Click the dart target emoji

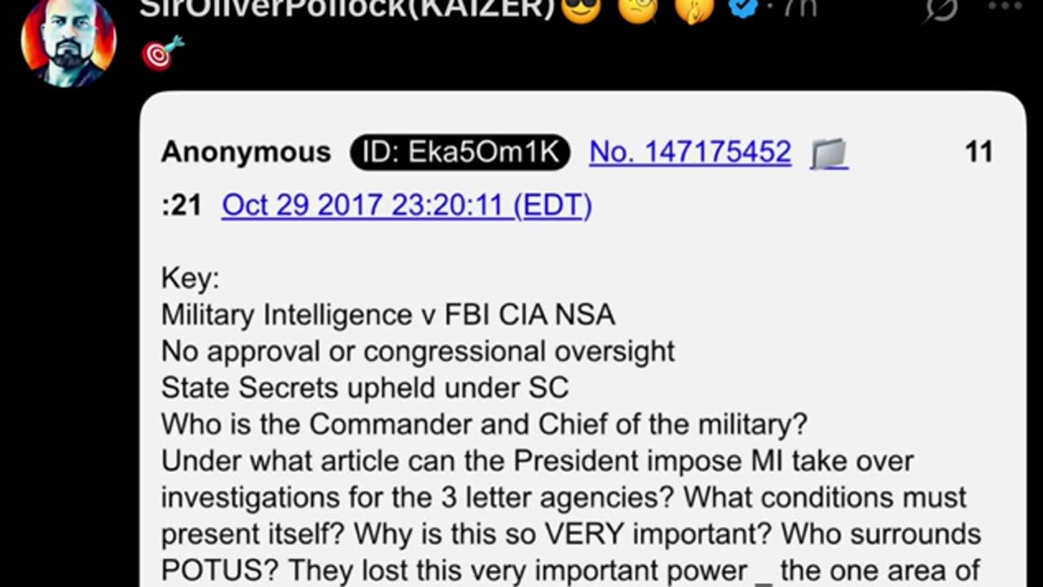pyautogui.click(x=162, y=53)
